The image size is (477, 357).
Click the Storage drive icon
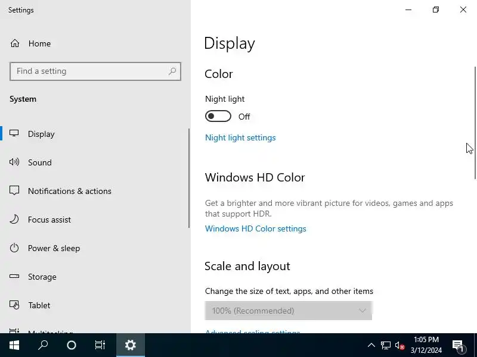[14, 276]
